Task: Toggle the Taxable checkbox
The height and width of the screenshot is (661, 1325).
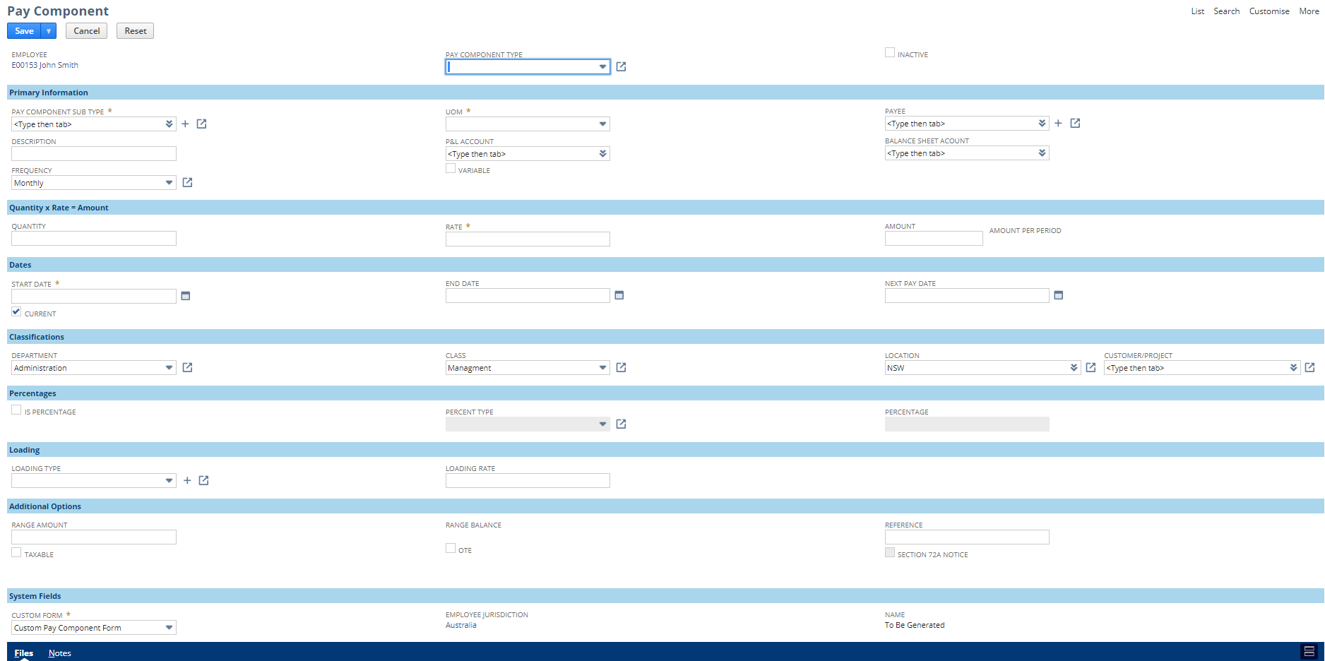Action: click(x=16, y=552)
